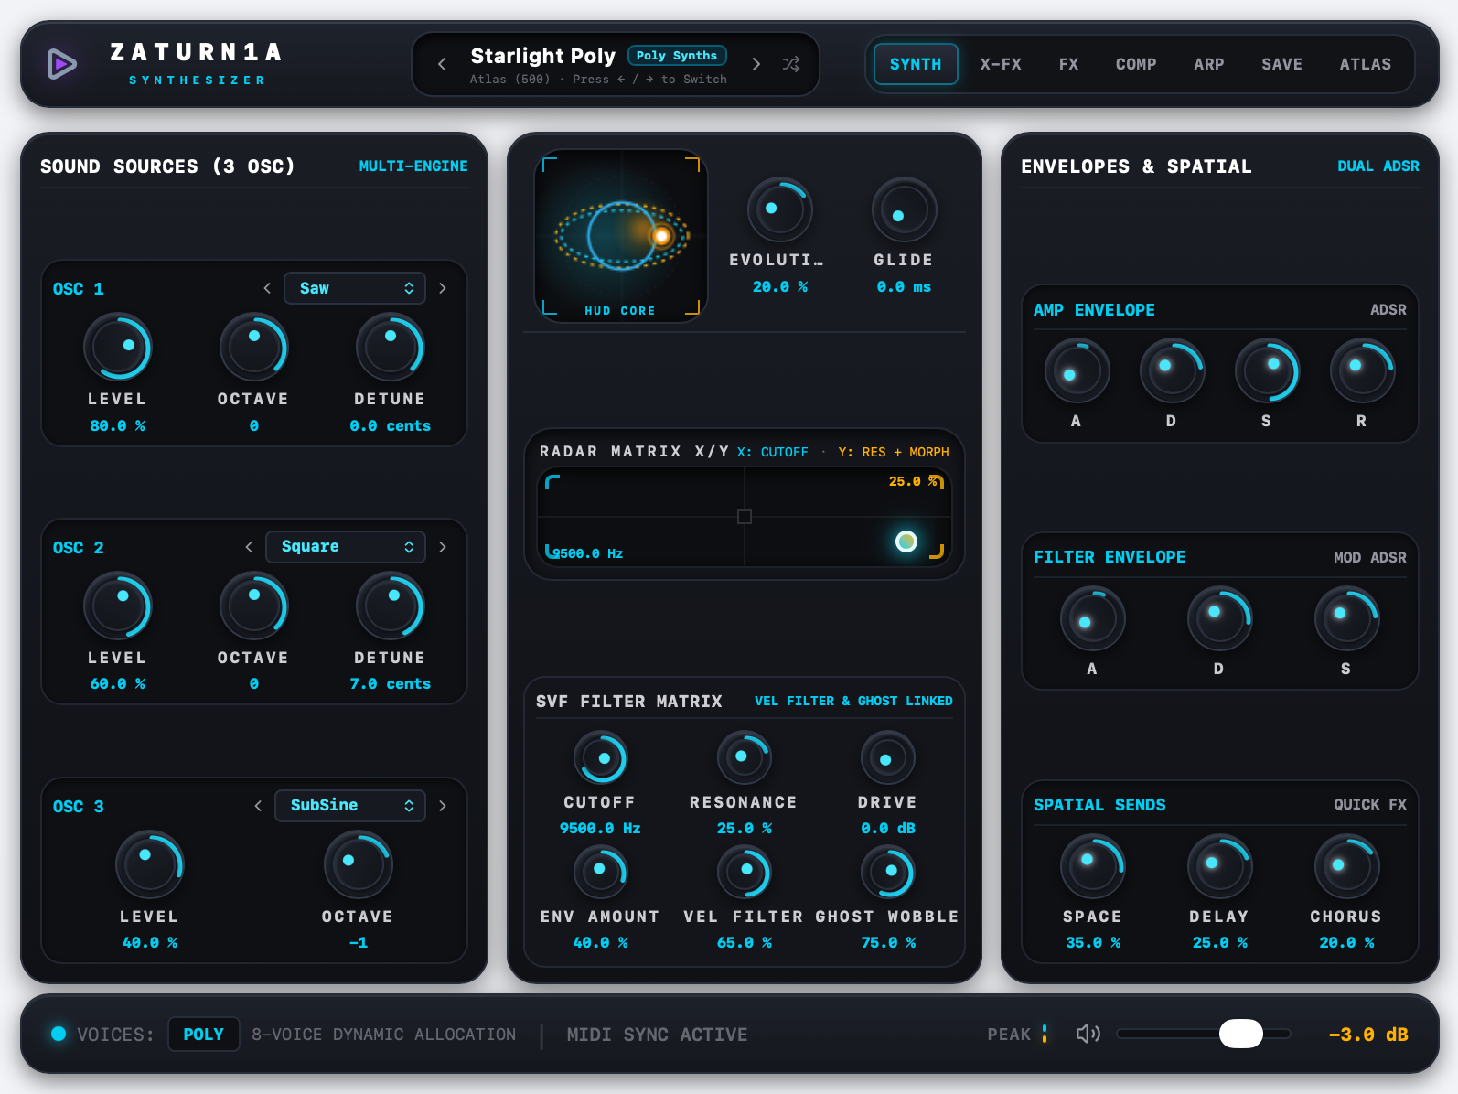Click the OSC 1 LEVEL knob

point(117,348)
